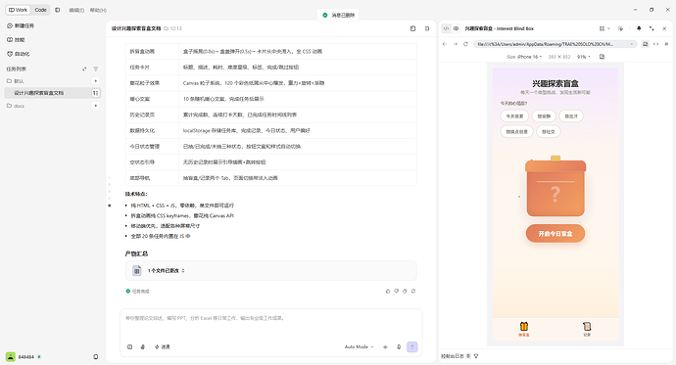The image size is (676, 365).
Task: Click the file icon in 产物汇总 card
Action: point(136,271)
